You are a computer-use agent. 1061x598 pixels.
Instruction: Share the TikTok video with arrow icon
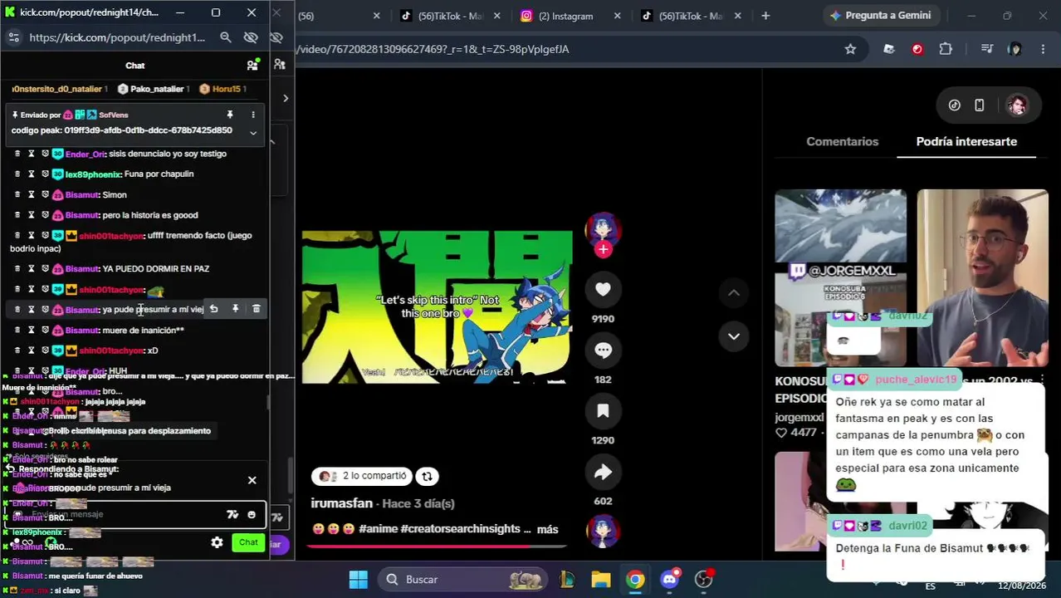pos(603,472)
